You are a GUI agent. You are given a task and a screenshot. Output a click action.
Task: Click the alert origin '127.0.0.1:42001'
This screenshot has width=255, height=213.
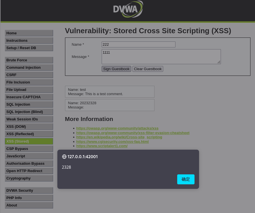(x=82, y=156)
